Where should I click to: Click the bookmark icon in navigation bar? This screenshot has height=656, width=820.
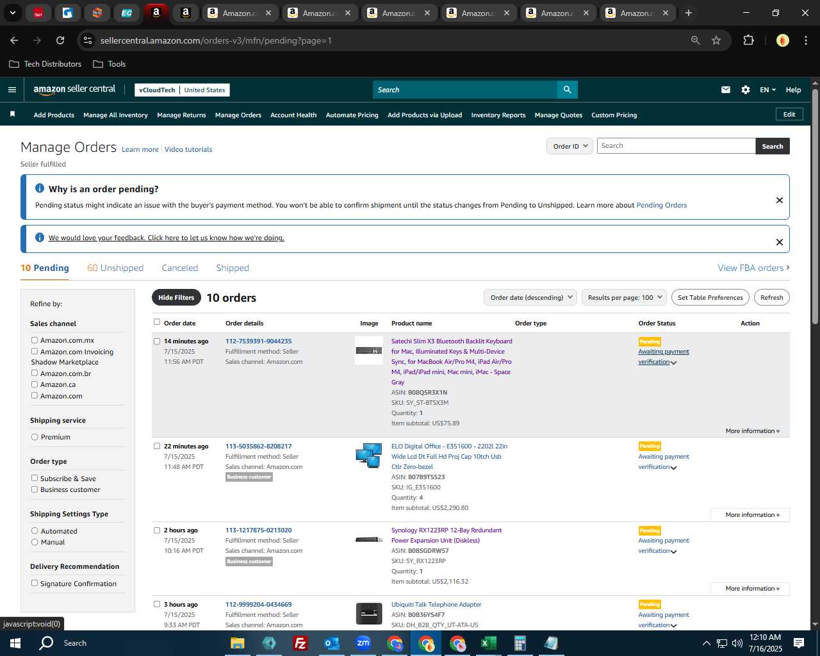pyautogui.click(x=12, y=114)
